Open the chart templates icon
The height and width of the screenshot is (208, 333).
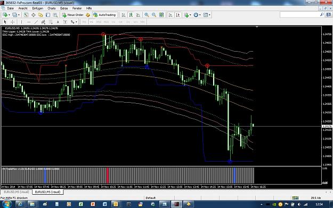205,15
